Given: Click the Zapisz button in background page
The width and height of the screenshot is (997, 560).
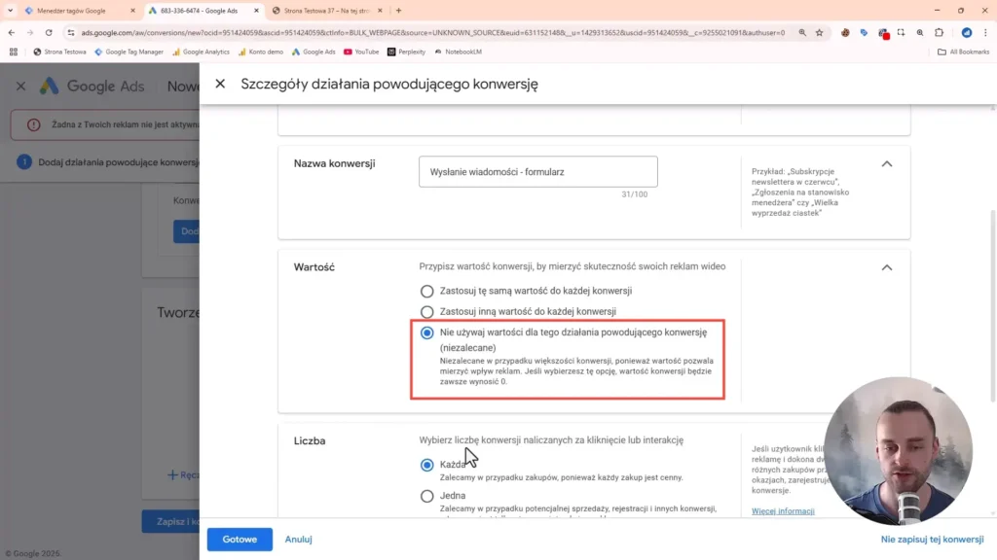Looking at the screenshot, I should click(170, 521).
